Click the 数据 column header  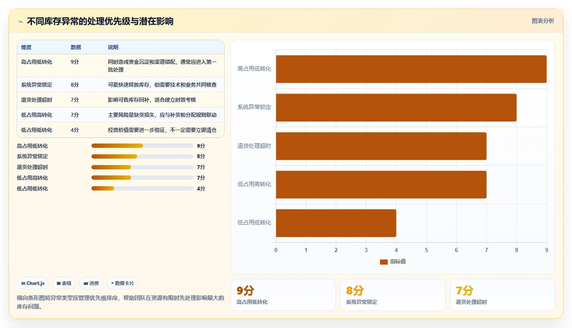pyautogui.click(x=76, y=47)
